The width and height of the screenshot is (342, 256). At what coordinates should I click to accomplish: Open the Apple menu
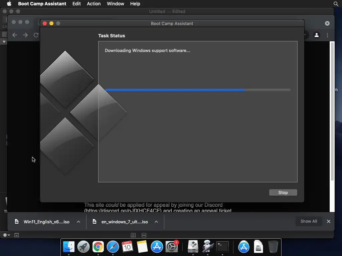(x=9, y=4)
